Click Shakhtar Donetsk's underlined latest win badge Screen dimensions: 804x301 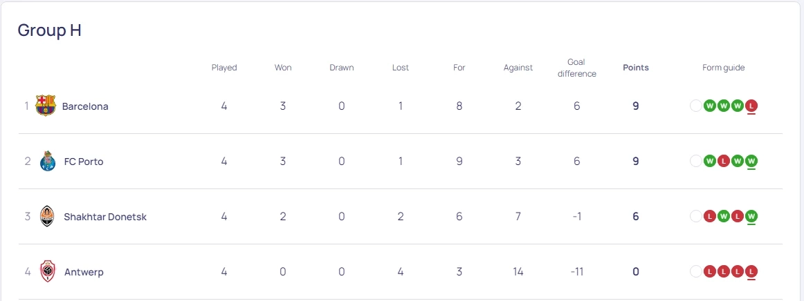pos(751,216)
